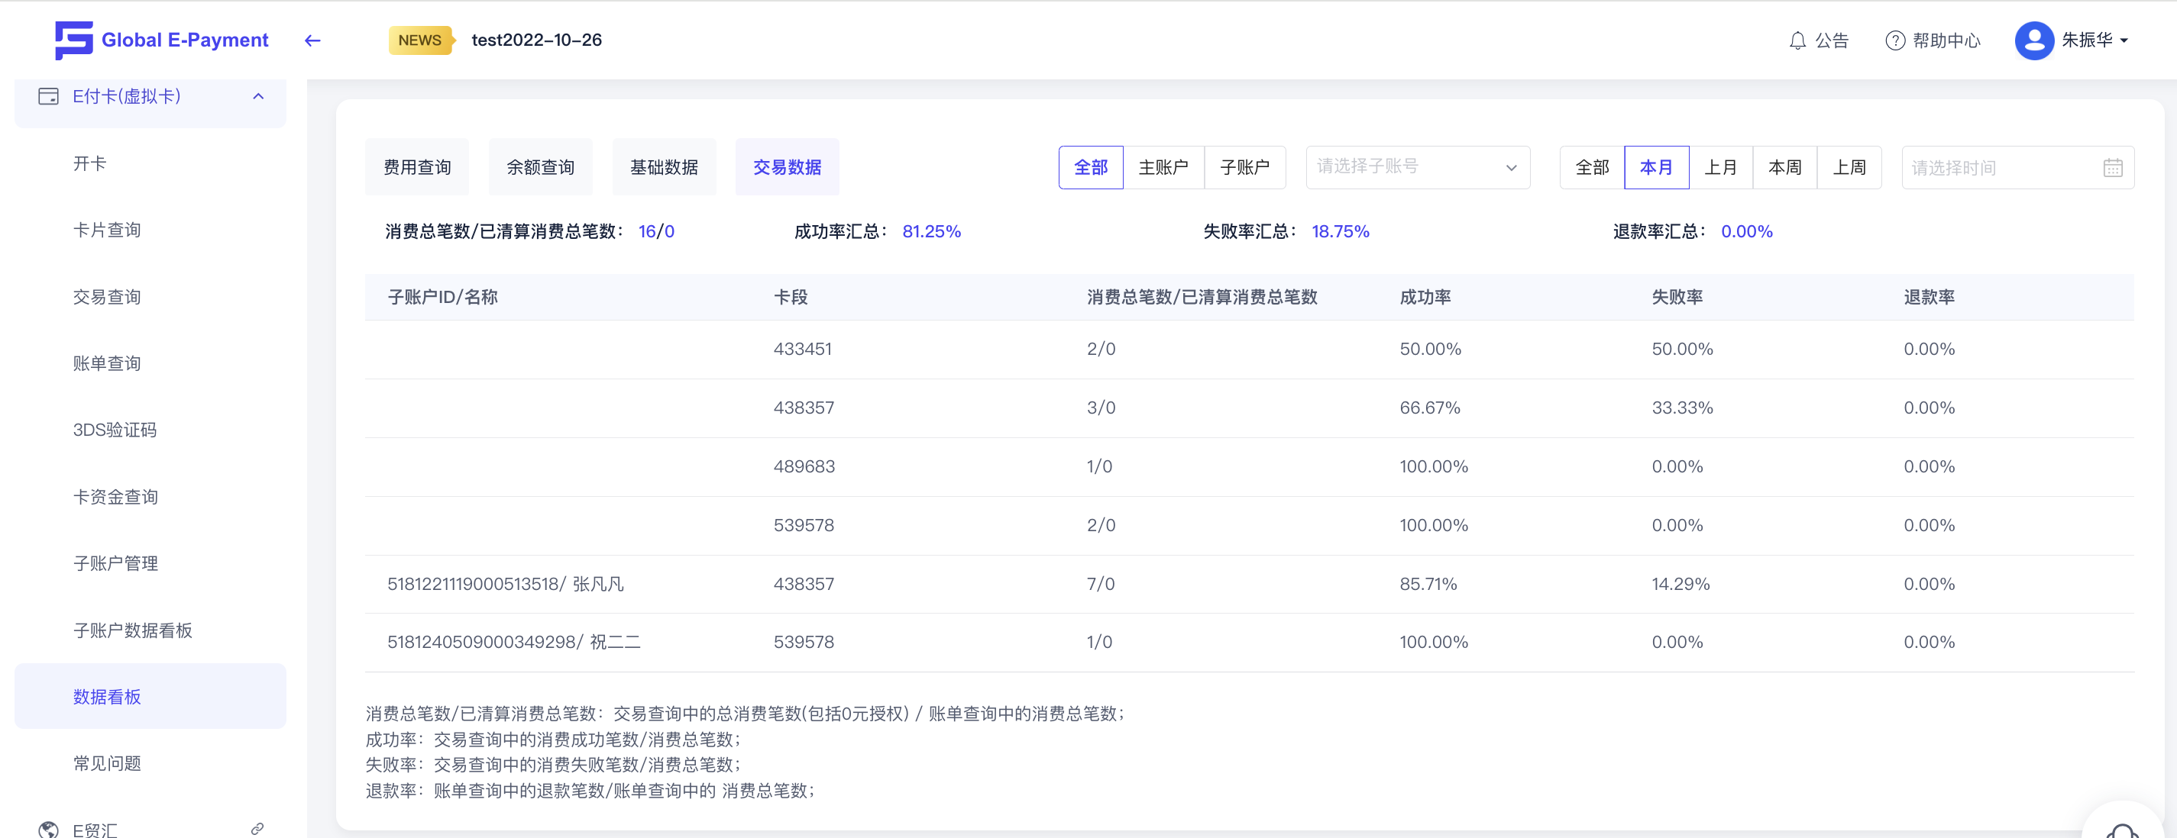2177x838 pixels.
Task: Switch to the 基础数据 tab
Action: [x=663, y=167]
